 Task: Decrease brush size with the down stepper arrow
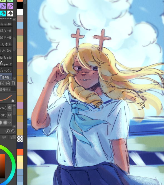(x=6, y=109)
